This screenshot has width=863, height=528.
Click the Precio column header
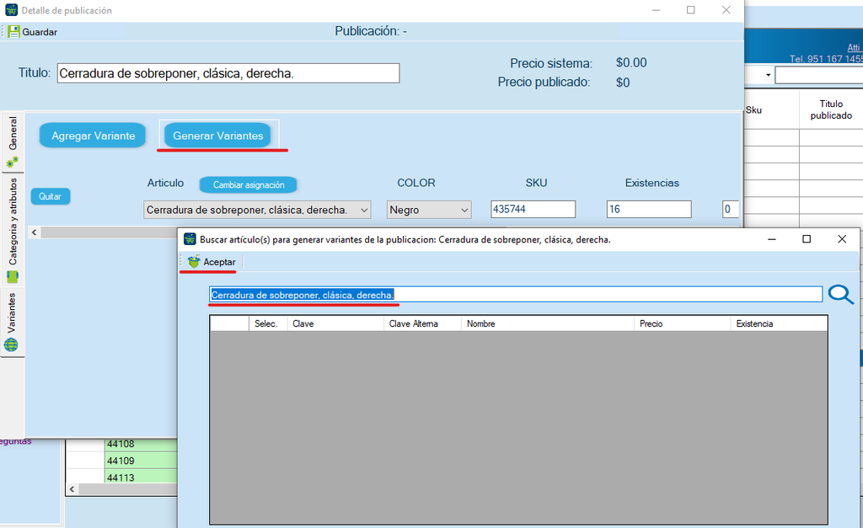(682, 324)
